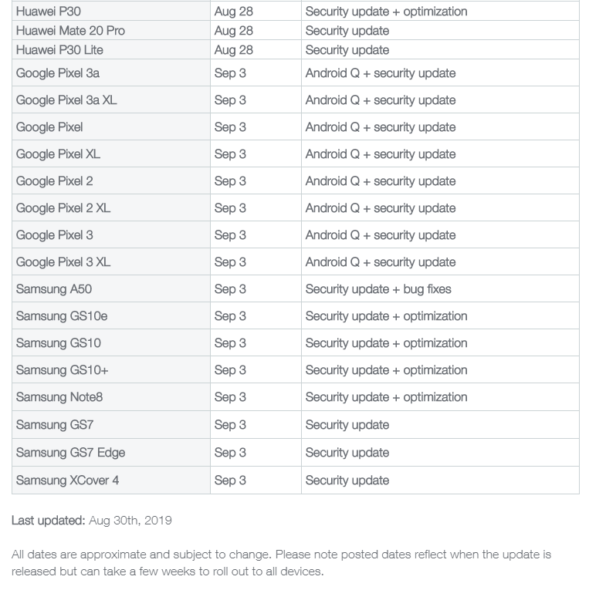The image size is (589, 590).
Task: Click the Google Pixel XL device name
Action: (x=58, y=154)
